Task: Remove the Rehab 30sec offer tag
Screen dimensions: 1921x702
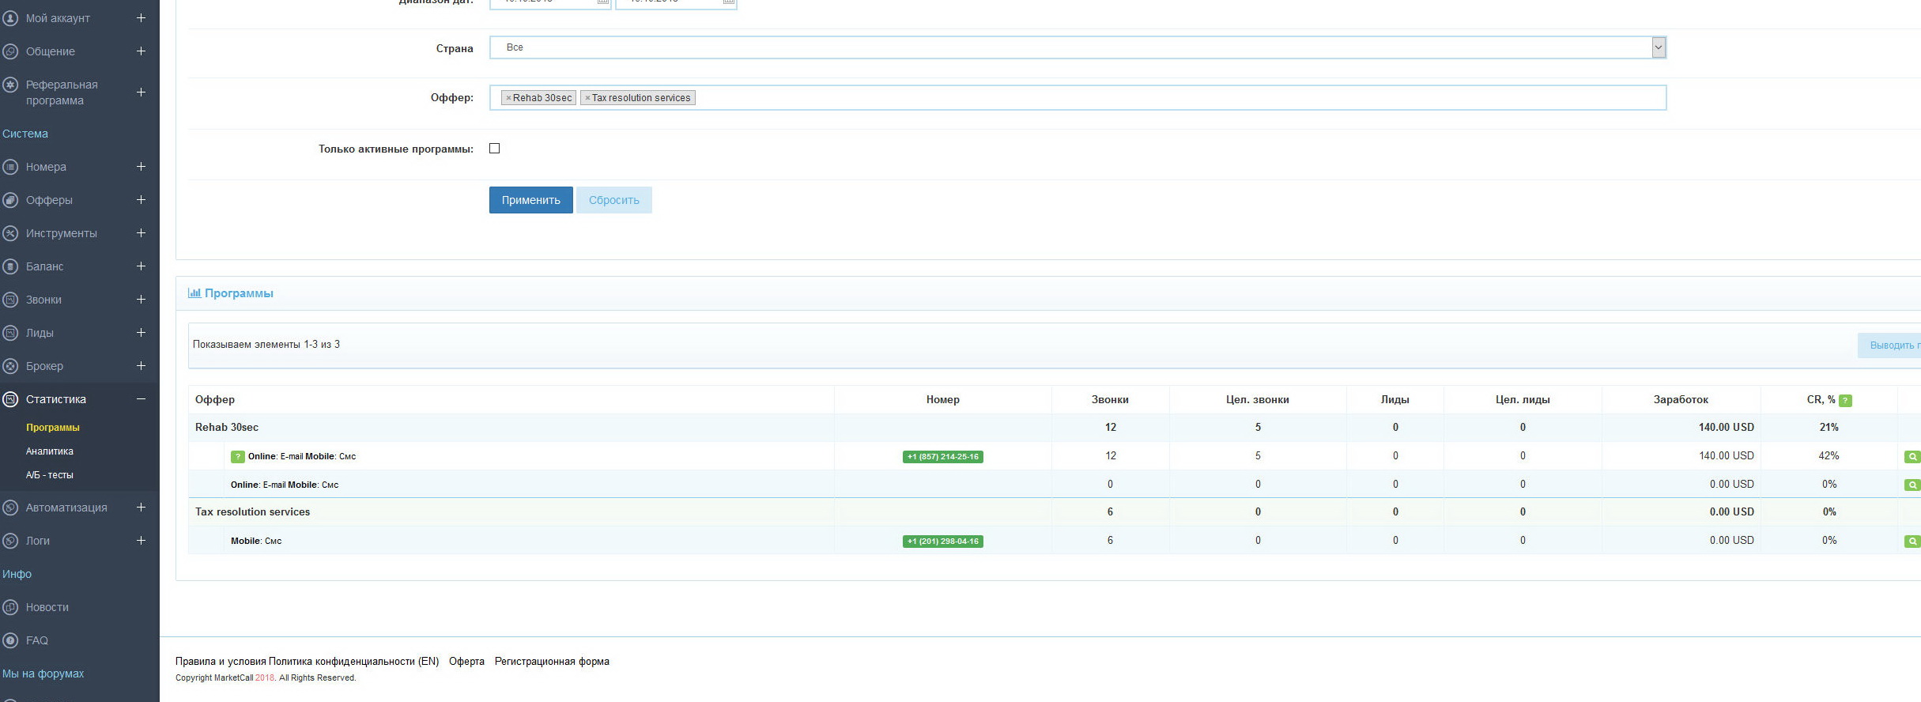Action: [x=508, y=98]
